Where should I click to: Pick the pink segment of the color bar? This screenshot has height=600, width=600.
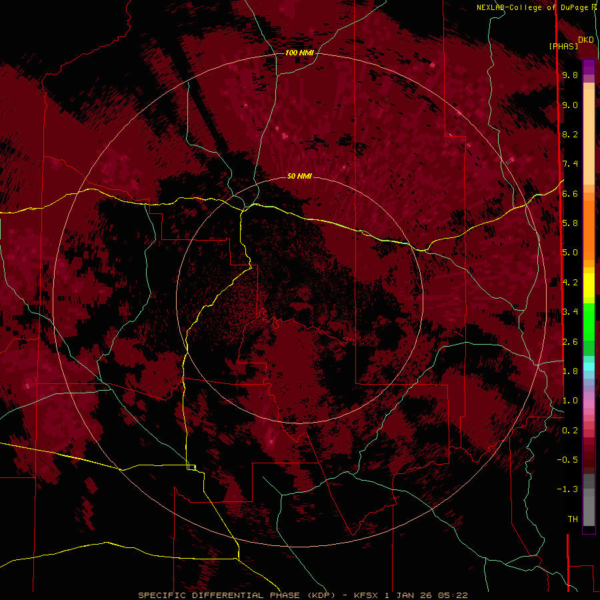pos(589,404)
